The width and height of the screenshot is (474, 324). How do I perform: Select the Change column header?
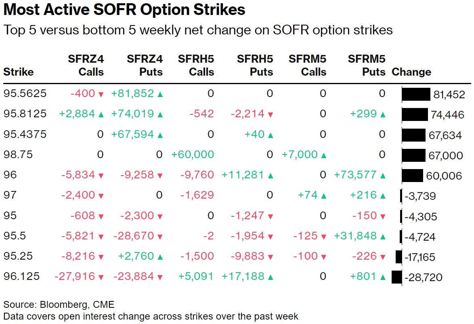411,72
